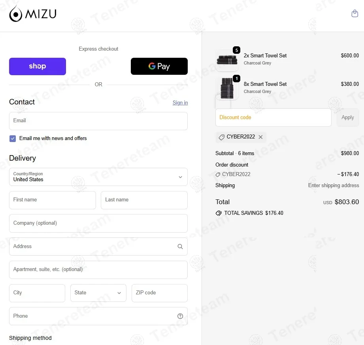Screen dimensions: 364x345
Task: Pay with Google Pay button
Action: (159, 66)
